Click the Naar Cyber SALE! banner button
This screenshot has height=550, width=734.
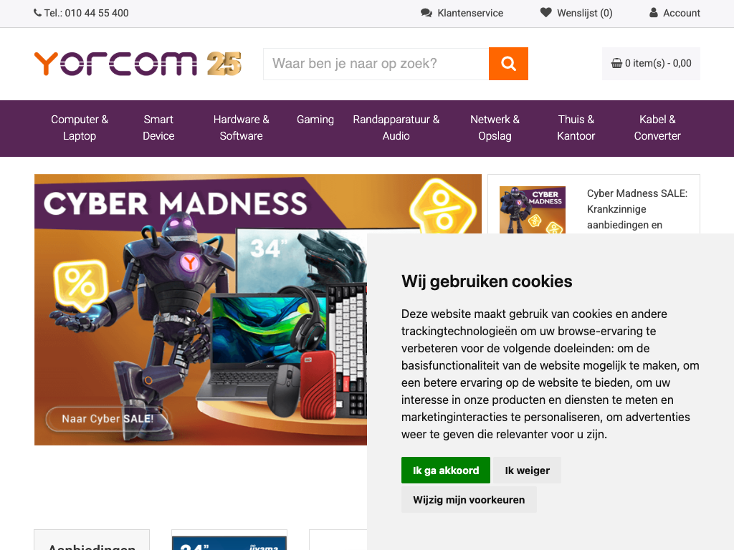[x=108, y=418]
